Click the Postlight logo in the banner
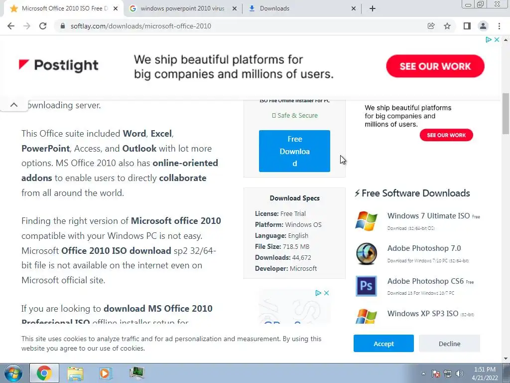Image resolution: width=510 pixels, height=383 pixels. (x=59, y=65)
